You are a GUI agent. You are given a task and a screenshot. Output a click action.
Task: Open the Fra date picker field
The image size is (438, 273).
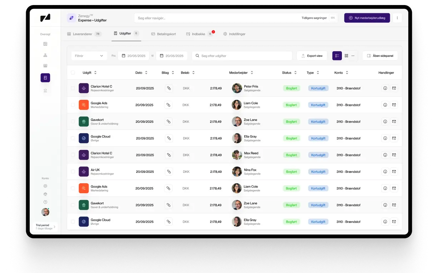(133, 56)
